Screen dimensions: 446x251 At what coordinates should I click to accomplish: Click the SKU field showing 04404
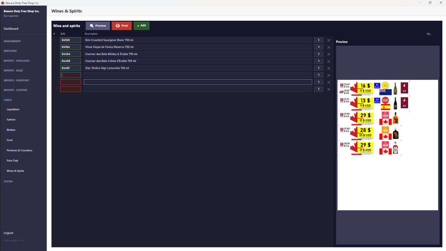coord(71,54)
